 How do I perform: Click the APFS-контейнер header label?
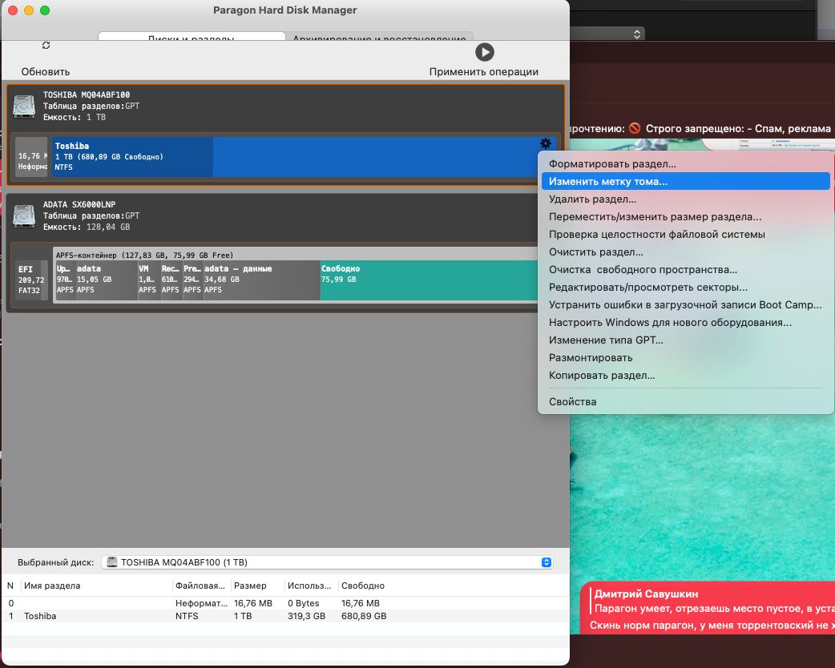144,255
